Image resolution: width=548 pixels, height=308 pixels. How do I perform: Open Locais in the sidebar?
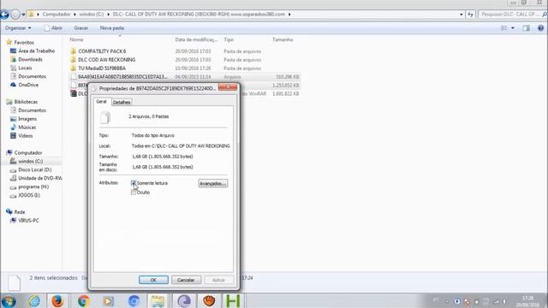(25, 68)
